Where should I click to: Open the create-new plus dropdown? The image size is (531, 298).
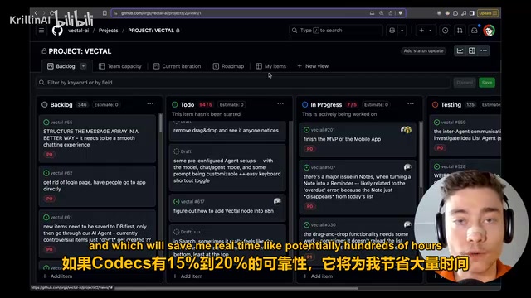[x=426, y=31]
